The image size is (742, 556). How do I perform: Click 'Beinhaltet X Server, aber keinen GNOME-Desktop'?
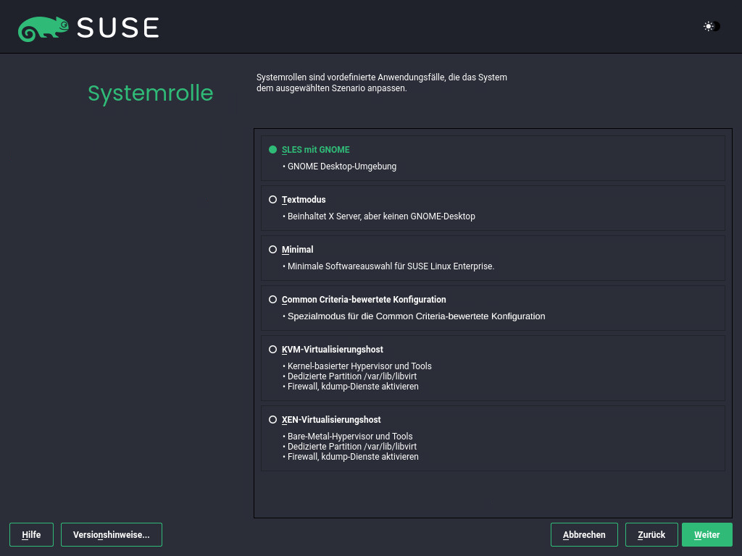pyautogui.click(x=381, y=216)
